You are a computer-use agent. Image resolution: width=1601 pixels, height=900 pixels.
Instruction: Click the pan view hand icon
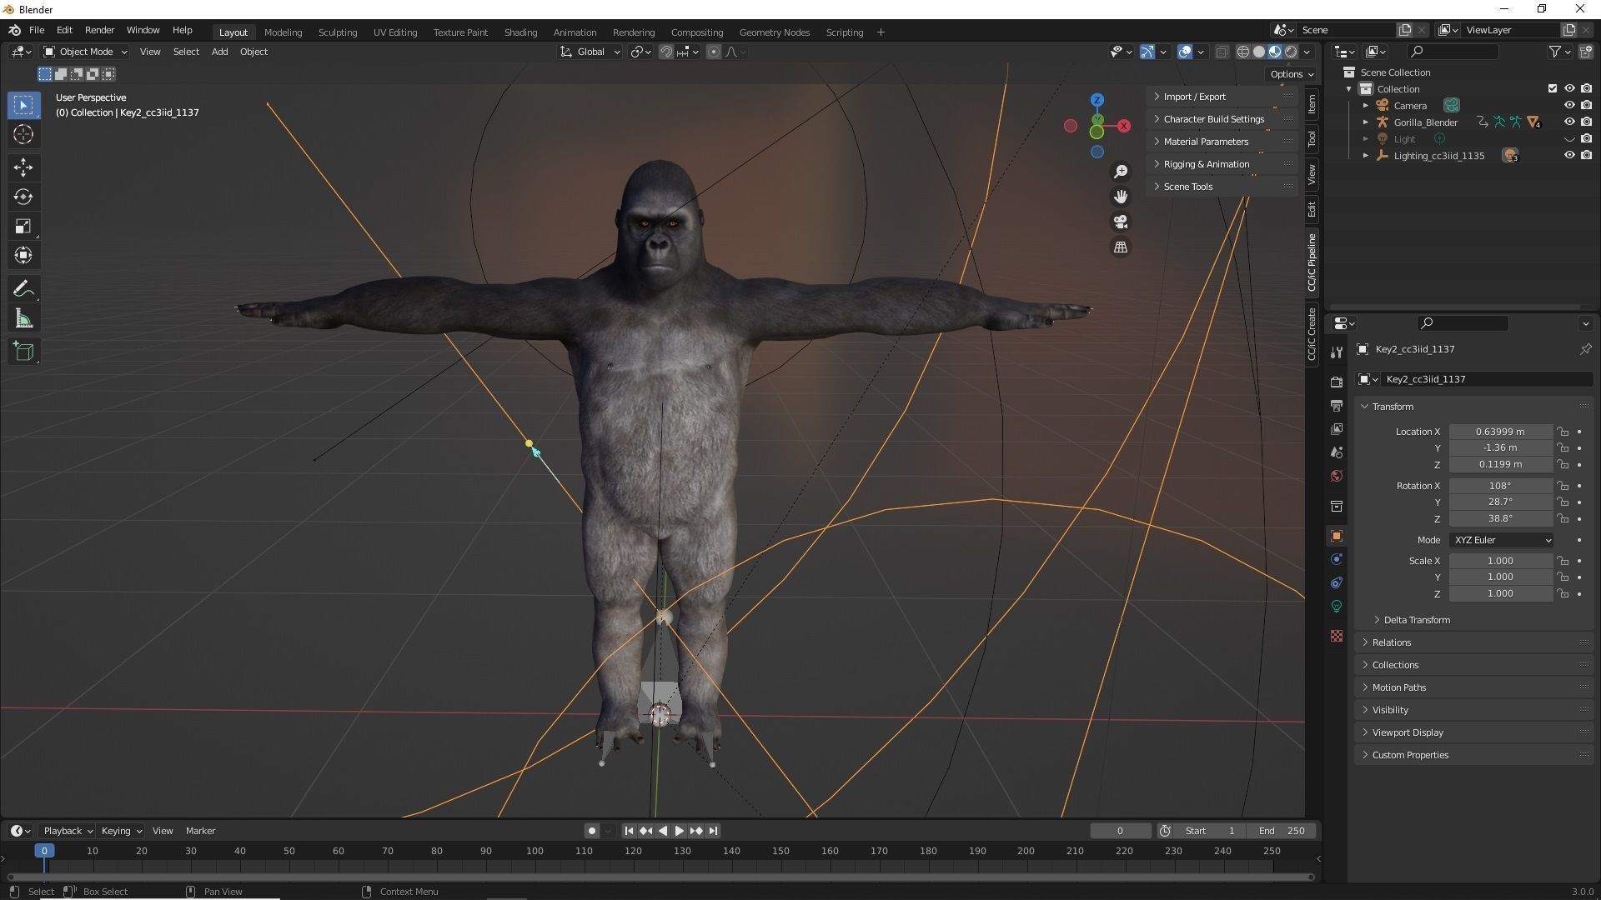click(1121, 197)
